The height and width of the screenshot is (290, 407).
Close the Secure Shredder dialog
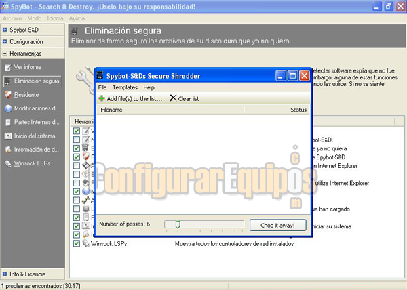click(305, 76)
